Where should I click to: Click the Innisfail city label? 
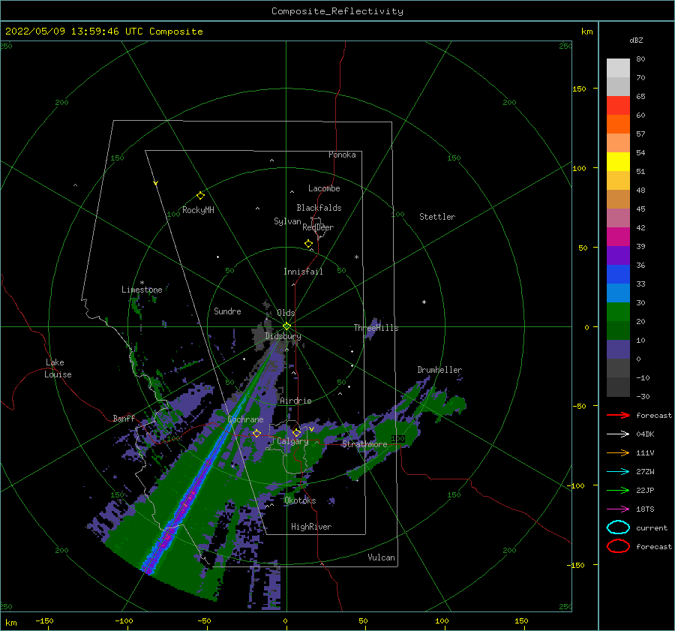(x=303, y=272)
